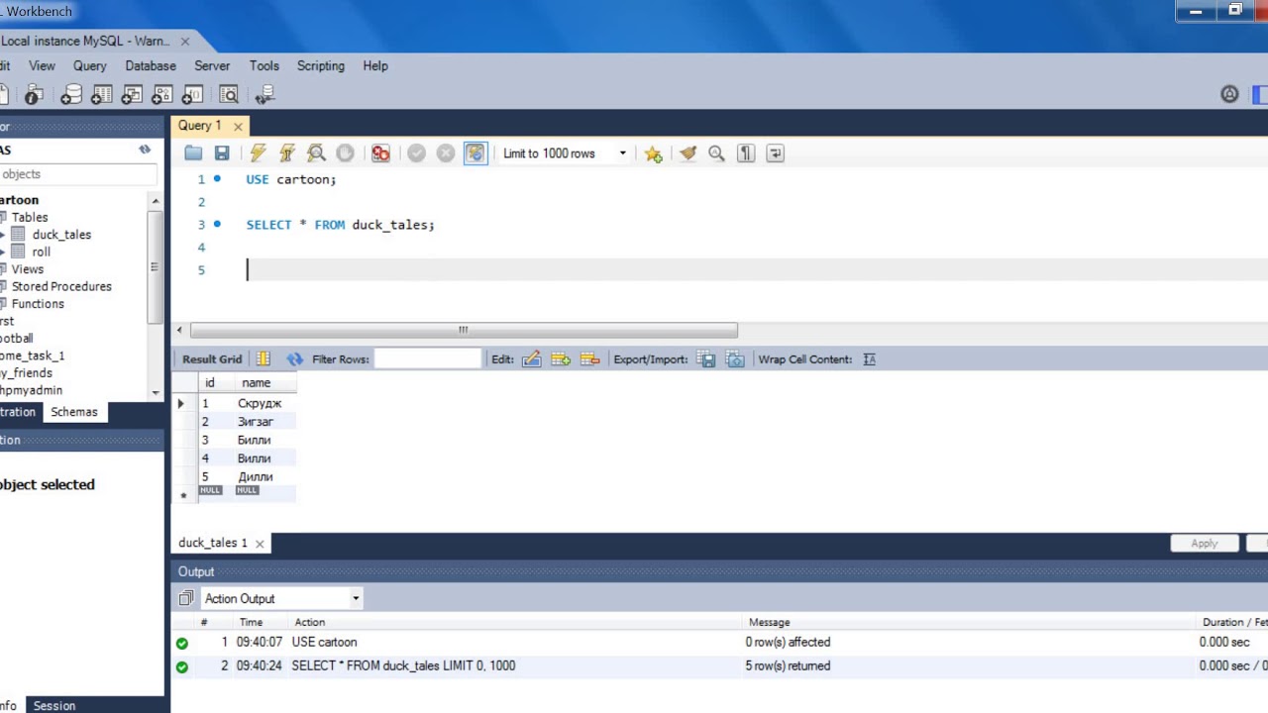Open the Server menu
Viewport: 1268px width, 713px height.
tap(212, 65)
